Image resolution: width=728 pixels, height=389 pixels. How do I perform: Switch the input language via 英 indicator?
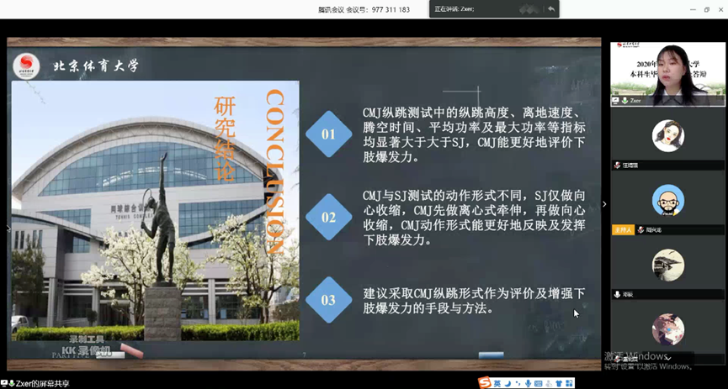click(x=497, y=383)
